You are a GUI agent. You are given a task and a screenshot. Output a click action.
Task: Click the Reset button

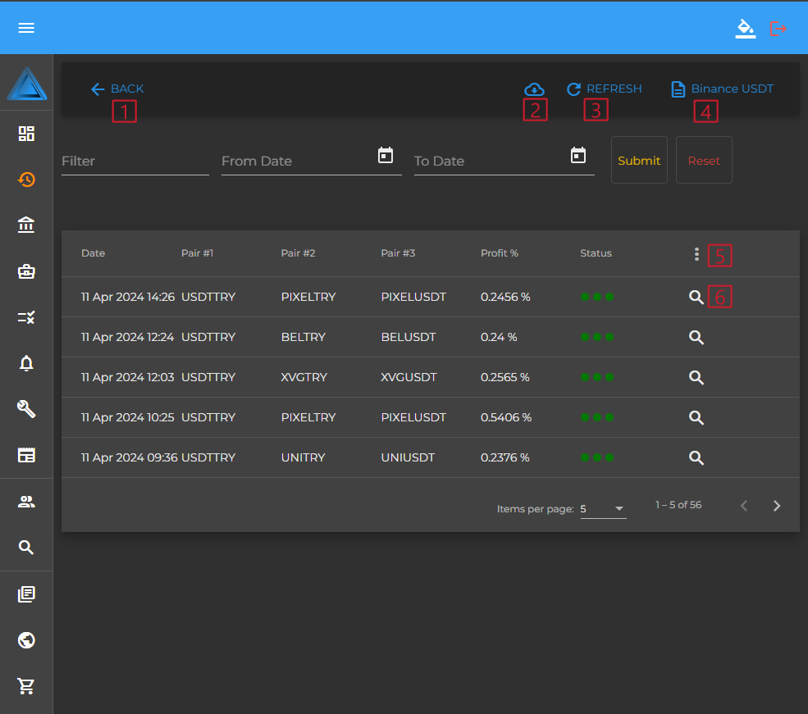704,161
